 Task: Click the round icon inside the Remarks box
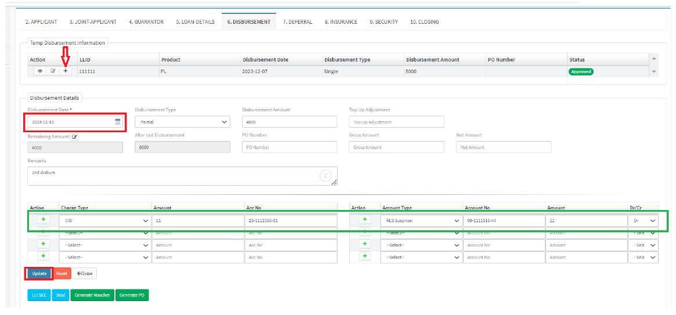click(326, 175)
